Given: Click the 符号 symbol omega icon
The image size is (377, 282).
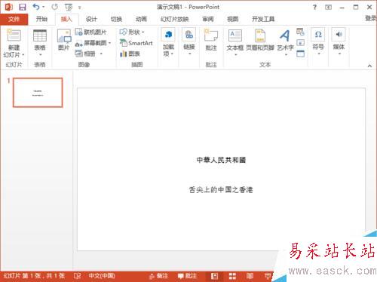Looking at the screenshot, I should point(318,35).
